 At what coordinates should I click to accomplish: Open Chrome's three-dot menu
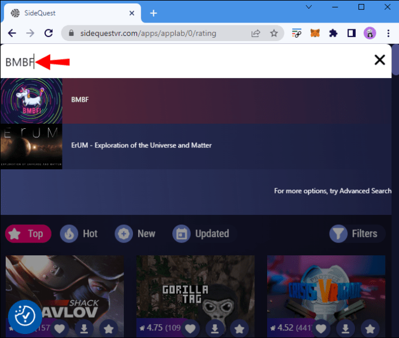[388, 33]
